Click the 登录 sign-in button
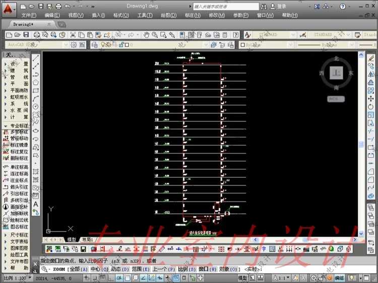The image size is (378, 283). click(x=278, y=7)
